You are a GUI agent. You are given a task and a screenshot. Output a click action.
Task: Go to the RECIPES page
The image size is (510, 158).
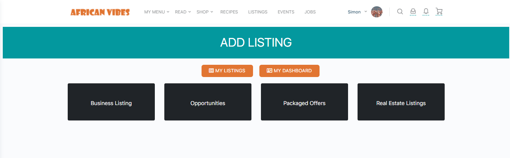[229, 12]
